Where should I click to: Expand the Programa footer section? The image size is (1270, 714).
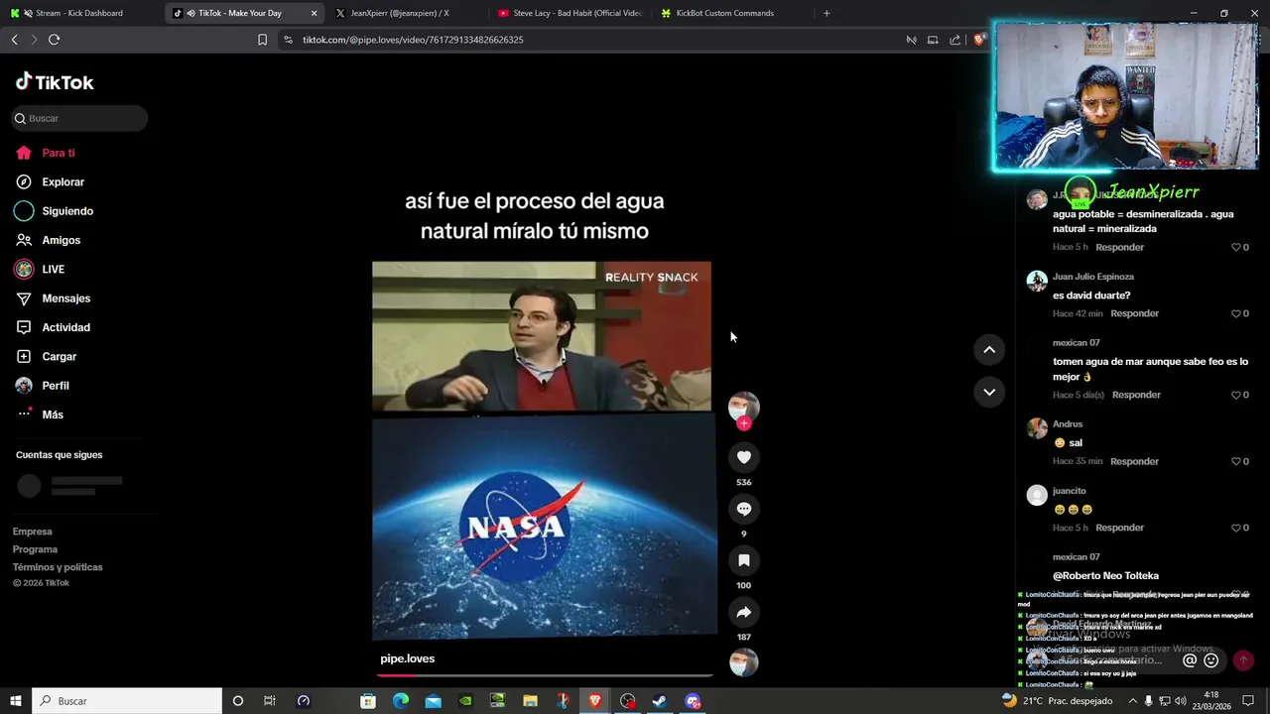tap(35, 549)
